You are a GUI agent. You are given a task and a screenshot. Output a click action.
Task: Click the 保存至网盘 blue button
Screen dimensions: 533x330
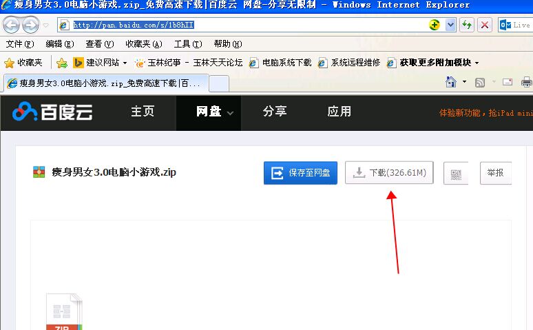tap(300, 173)
